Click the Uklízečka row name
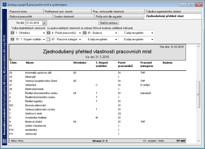This screenshot has height=149, width=205. point(30,85)
